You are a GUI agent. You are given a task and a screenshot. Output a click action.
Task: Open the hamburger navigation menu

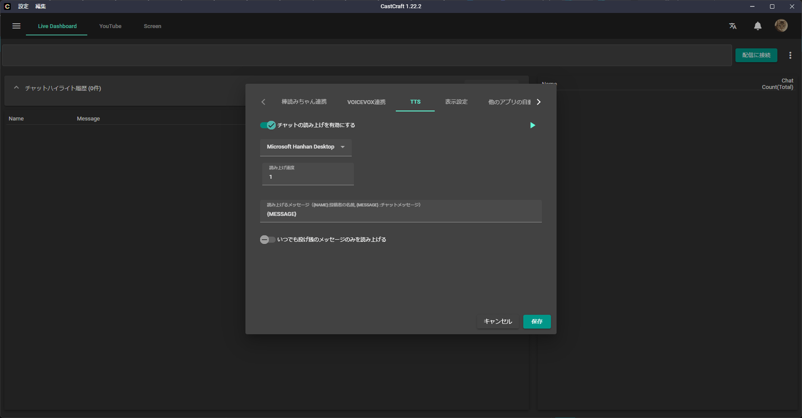coord(16,26)
